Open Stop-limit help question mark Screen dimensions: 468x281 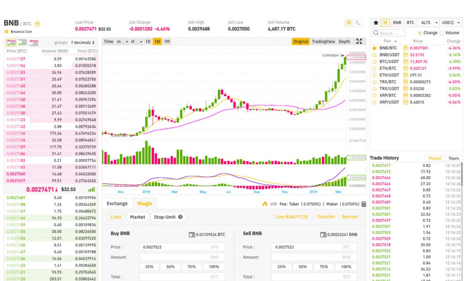click(180, 217)
